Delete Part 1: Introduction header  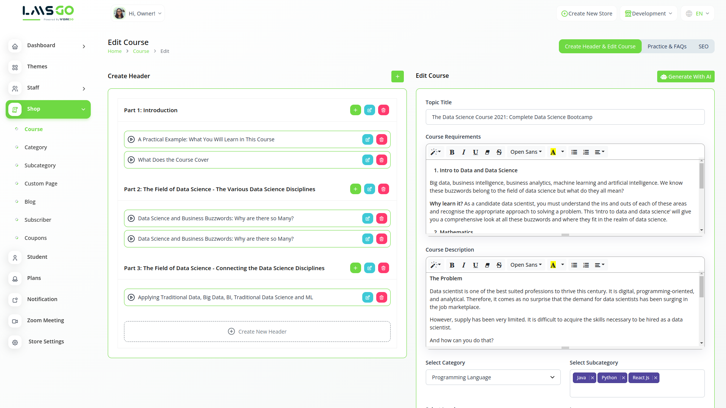tap(383, 110)
